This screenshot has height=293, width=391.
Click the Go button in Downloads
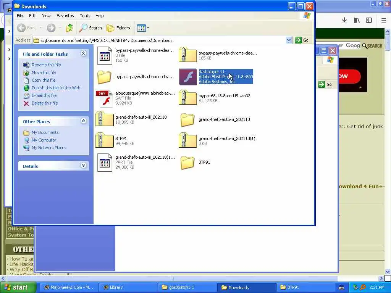pos(302,40)
